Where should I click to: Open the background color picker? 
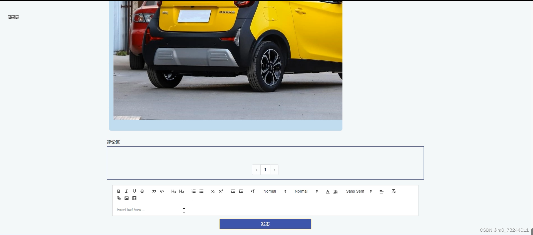coord(335,191)
